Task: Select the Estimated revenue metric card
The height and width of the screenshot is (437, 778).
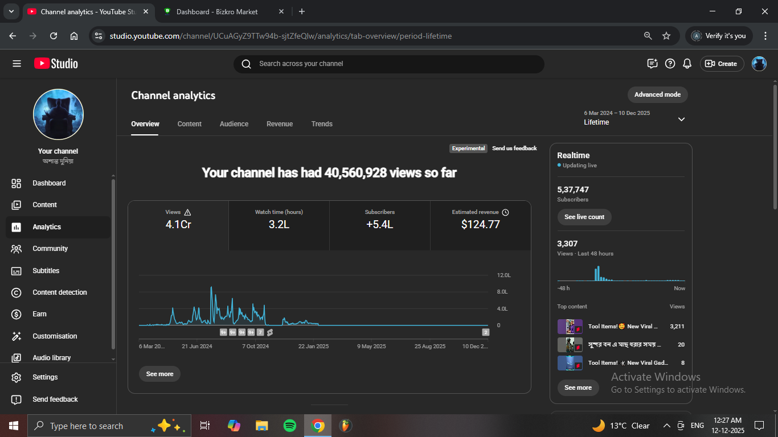Action: pyautogui.click(x=480, y=225)
